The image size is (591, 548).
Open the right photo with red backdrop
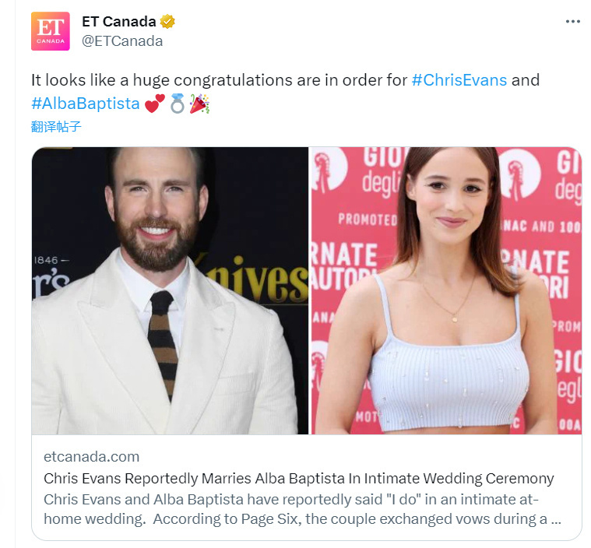pos(446,290)
